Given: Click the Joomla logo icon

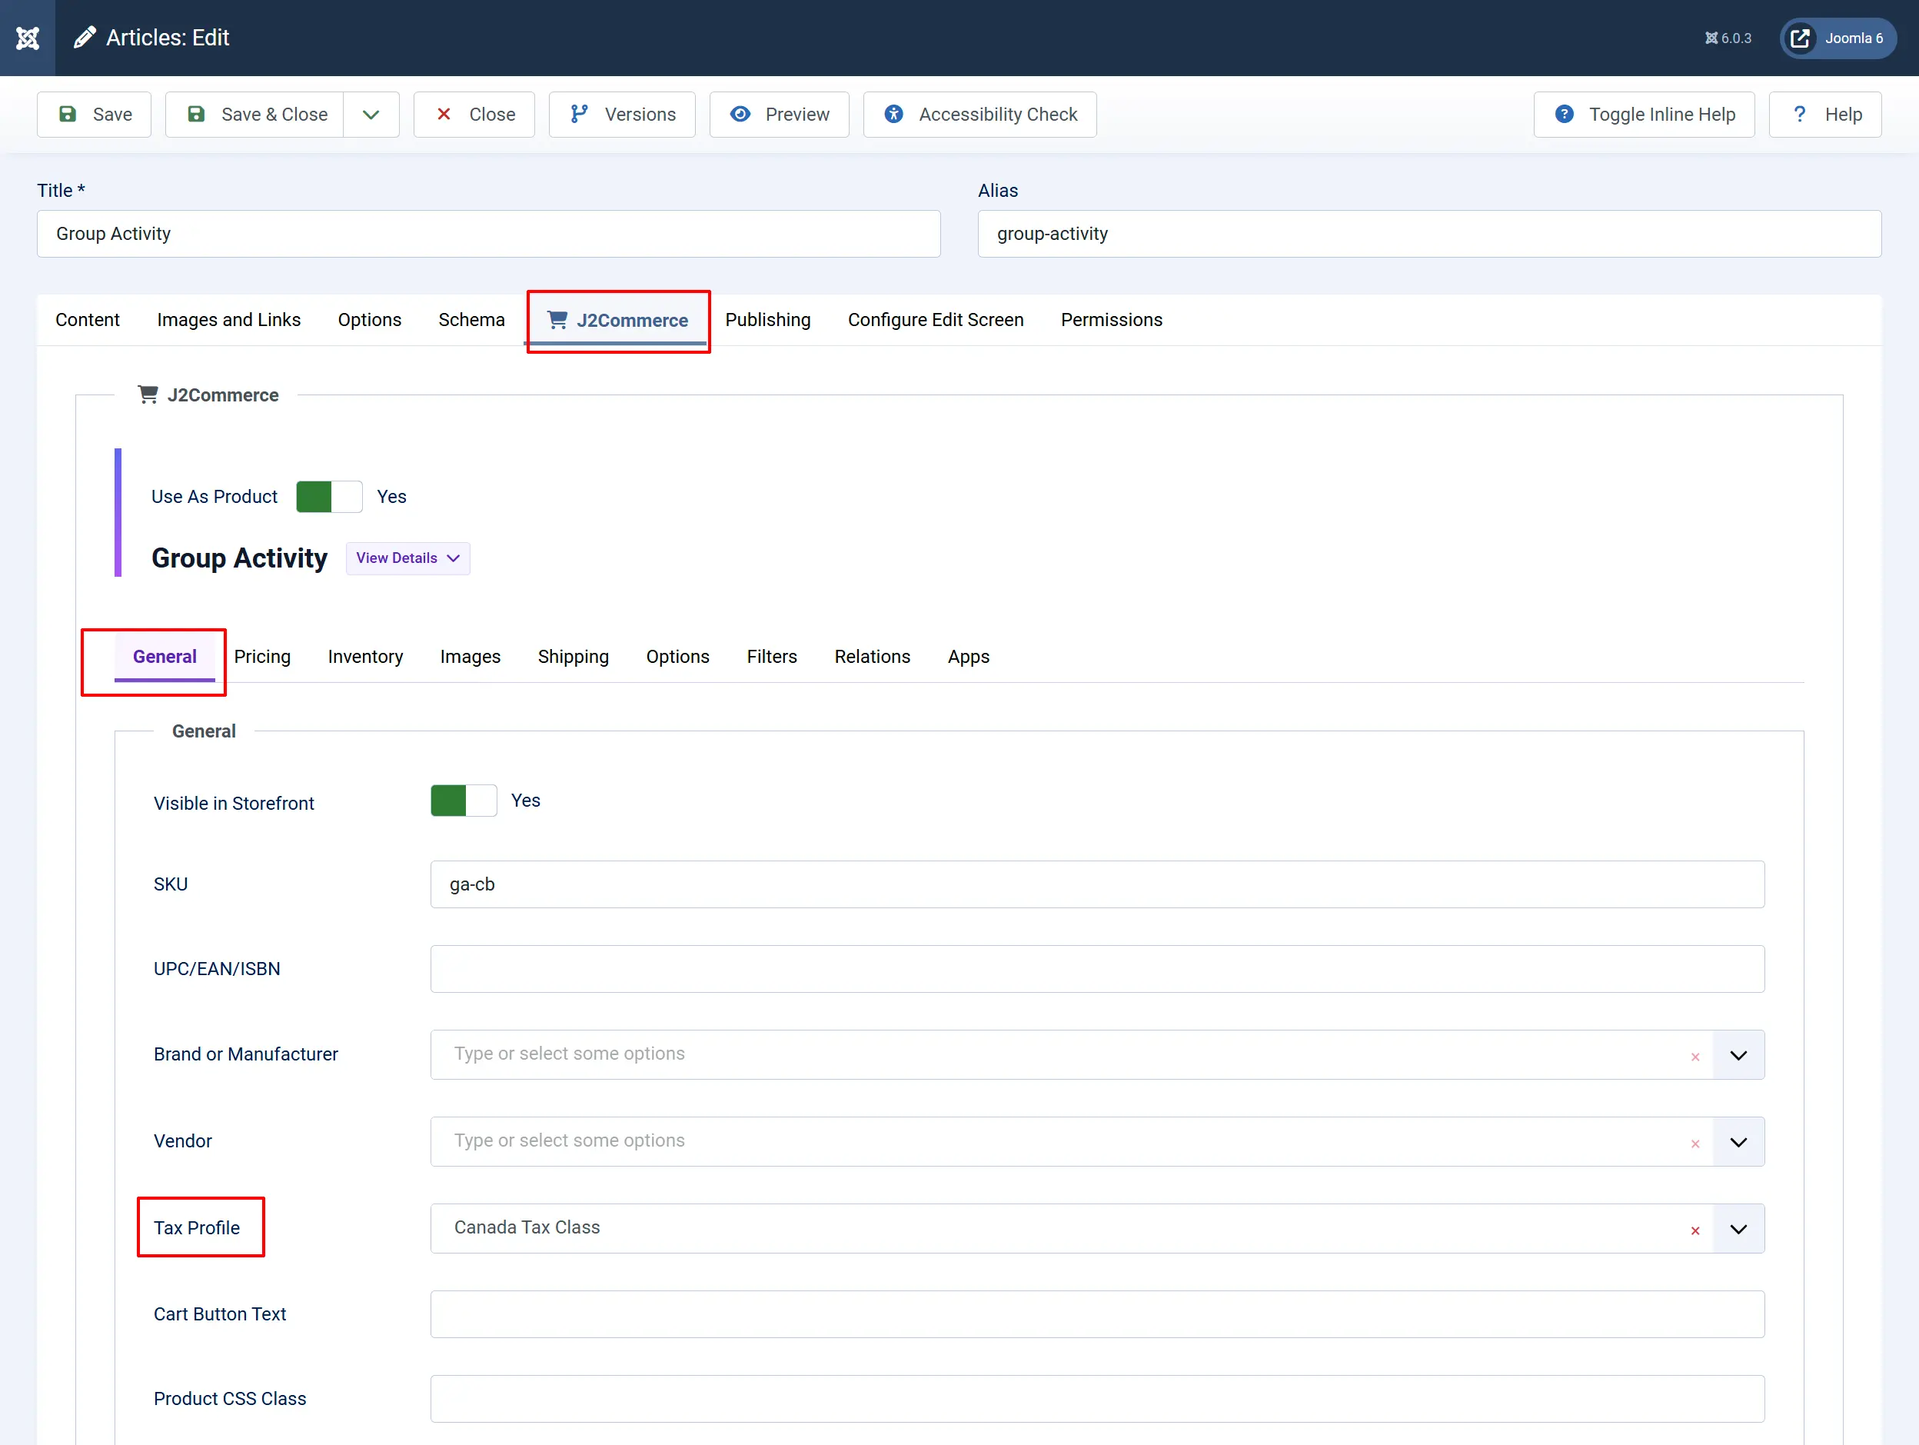Looking at the screenshot, I should (28, 38).
